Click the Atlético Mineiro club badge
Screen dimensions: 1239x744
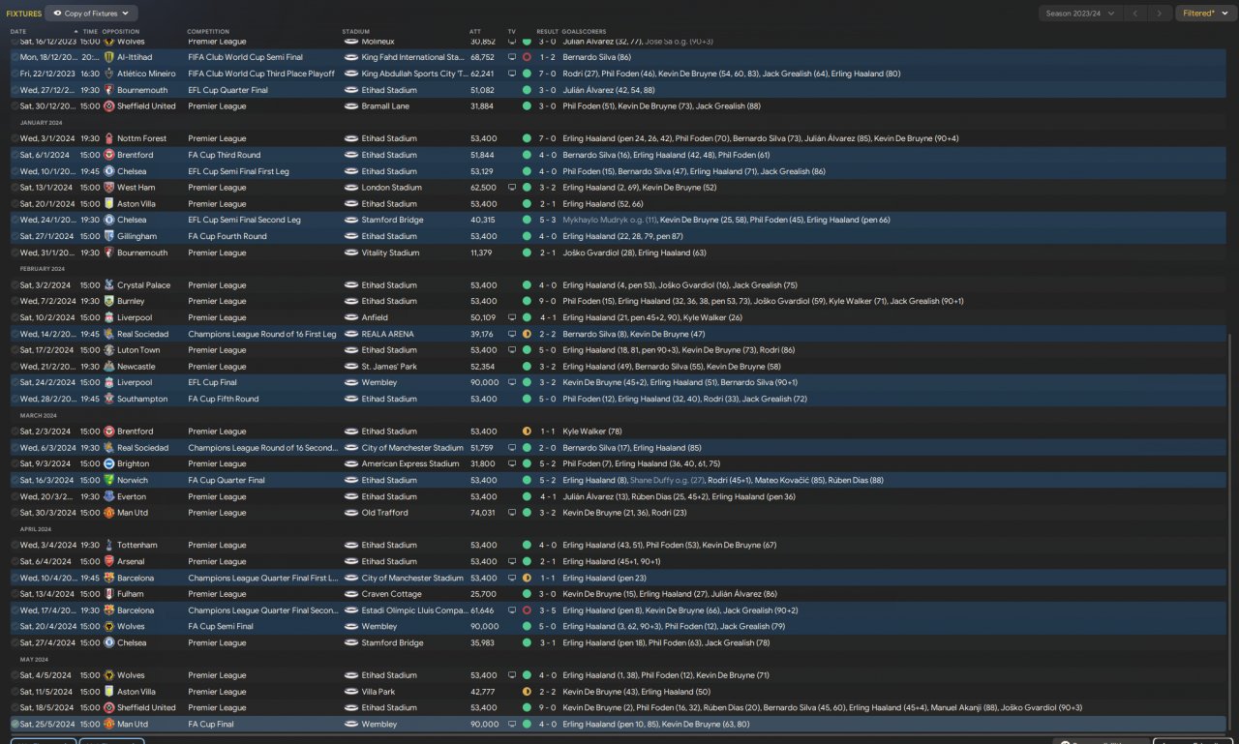[x=108, y=74]
